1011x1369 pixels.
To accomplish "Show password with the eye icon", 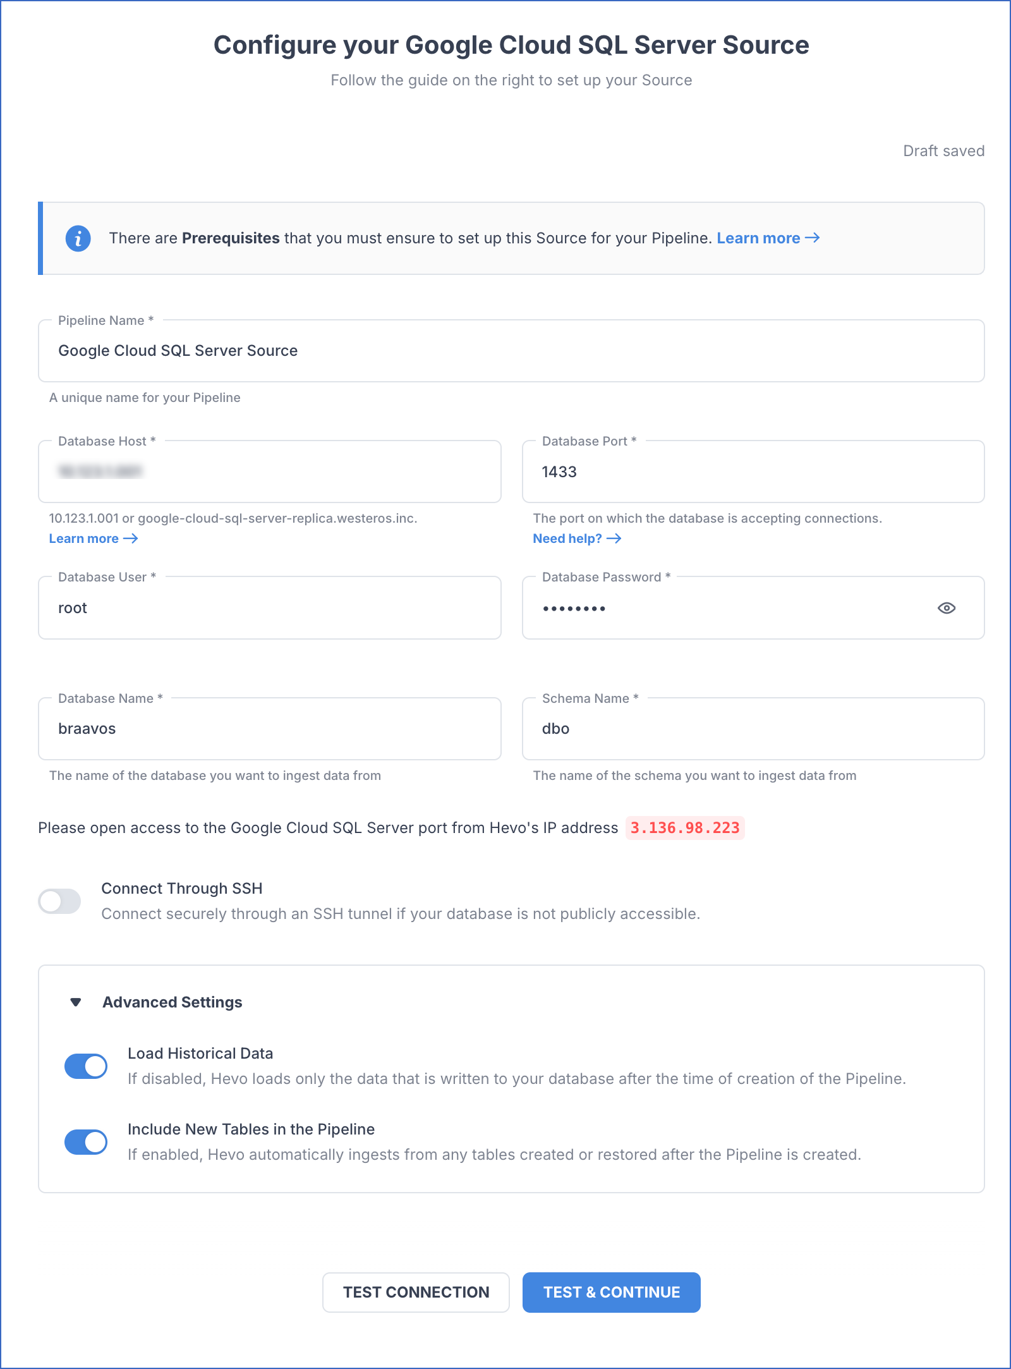I will coord(946,608).
